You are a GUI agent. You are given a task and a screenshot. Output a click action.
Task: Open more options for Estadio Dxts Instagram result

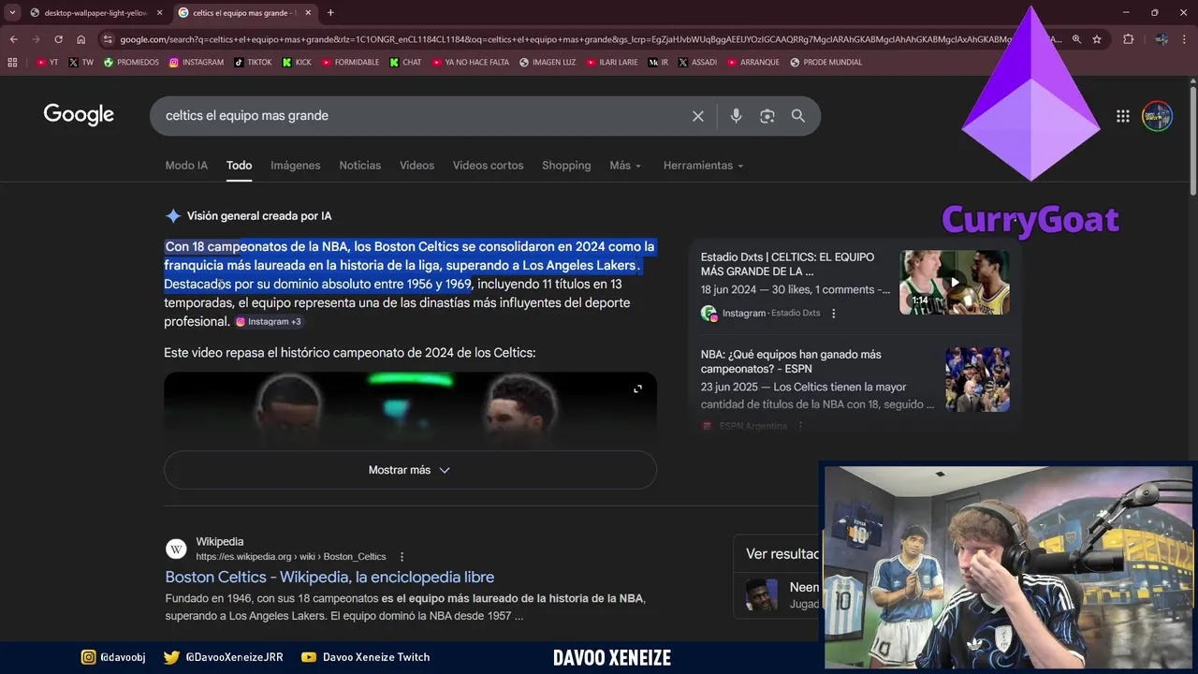pos(834,314)
